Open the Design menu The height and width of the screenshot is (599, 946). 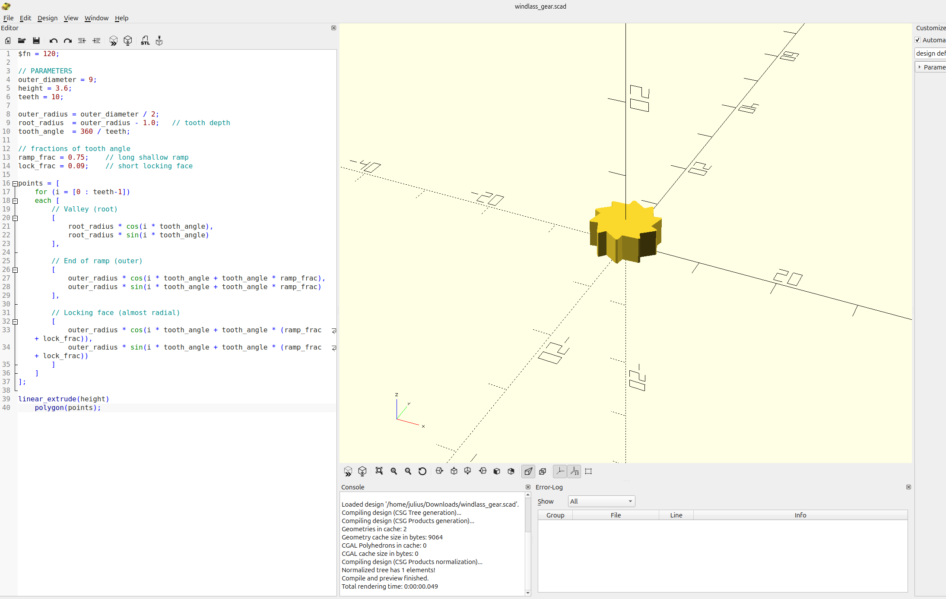pyautogui.click(x=47, y=18)
